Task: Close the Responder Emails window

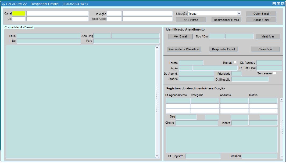Action: click(283, 4)
